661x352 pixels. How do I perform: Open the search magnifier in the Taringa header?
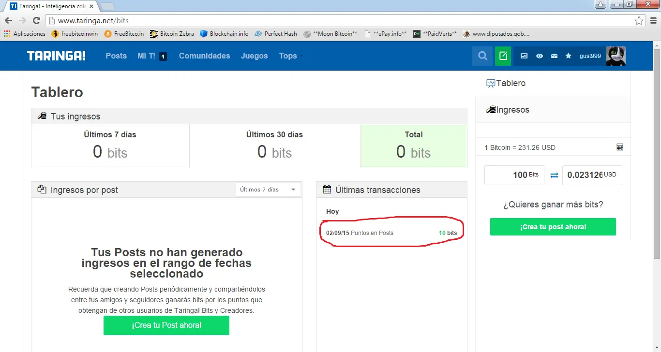(x=482, y=56)
